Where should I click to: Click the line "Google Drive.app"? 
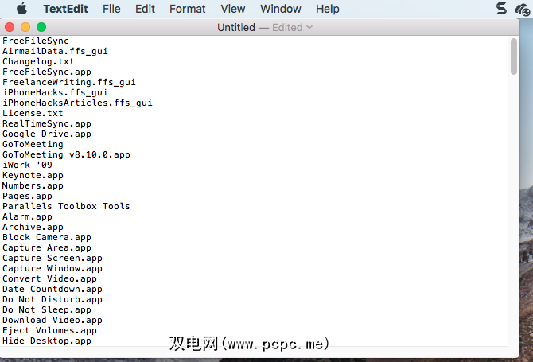47,134
